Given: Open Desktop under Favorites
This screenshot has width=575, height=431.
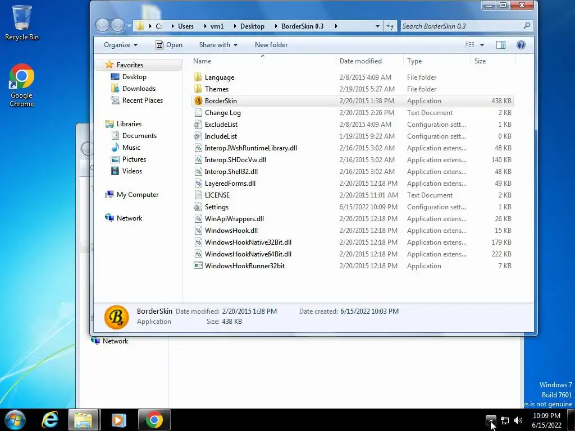Looking at the screenshot, I should tap(134, 76).
